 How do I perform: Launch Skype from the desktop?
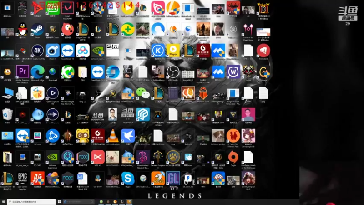(128, 179)
